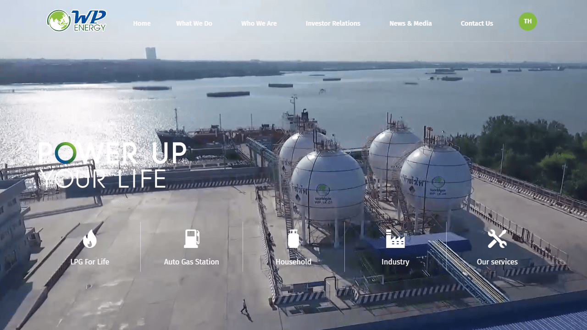Click the wrench and screwdriver services icon
Image resolution: width=587 pixels, height=330 pixels.
coord(497,239)
